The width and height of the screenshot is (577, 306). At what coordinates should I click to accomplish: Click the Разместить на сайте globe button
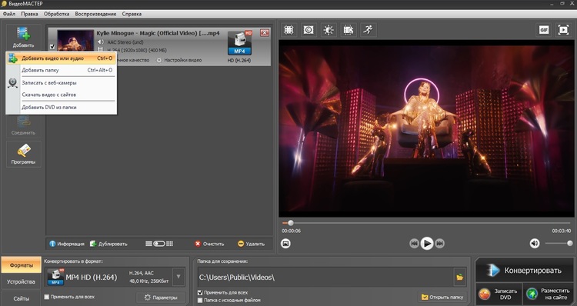549,294
